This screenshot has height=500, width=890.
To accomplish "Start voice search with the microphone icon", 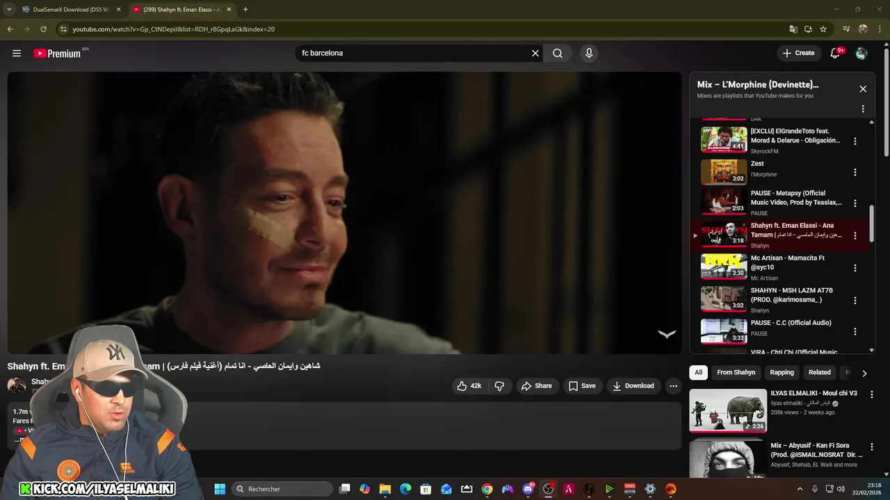I will pos(589,53).
